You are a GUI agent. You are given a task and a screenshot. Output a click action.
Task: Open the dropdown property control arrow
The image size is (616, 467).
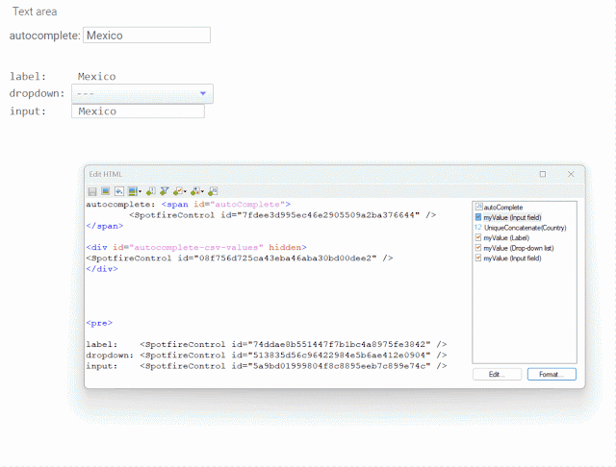coord(203,93)
